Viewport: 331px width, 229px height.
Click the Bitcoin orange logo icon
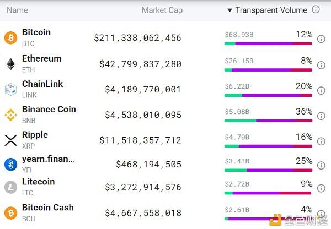pyautogui.click(x=11, y=38)
